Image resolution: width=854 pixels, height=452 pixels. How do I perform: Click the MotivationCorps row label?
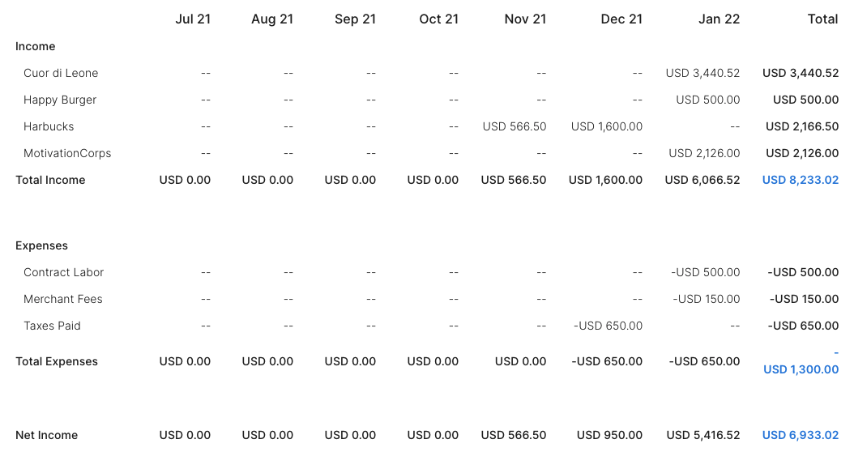coord(67,153)
